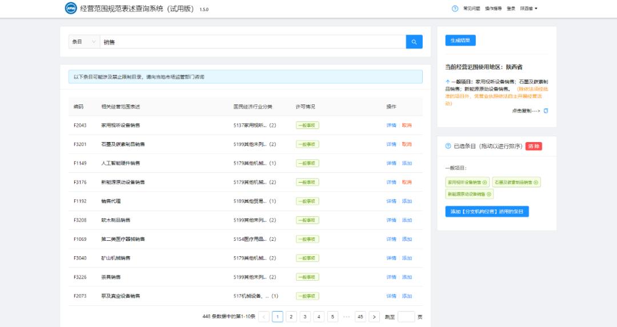Expand the pagination ellipsis for more pages
This screenshot has height=327, width=617.
tap(346, 317)
